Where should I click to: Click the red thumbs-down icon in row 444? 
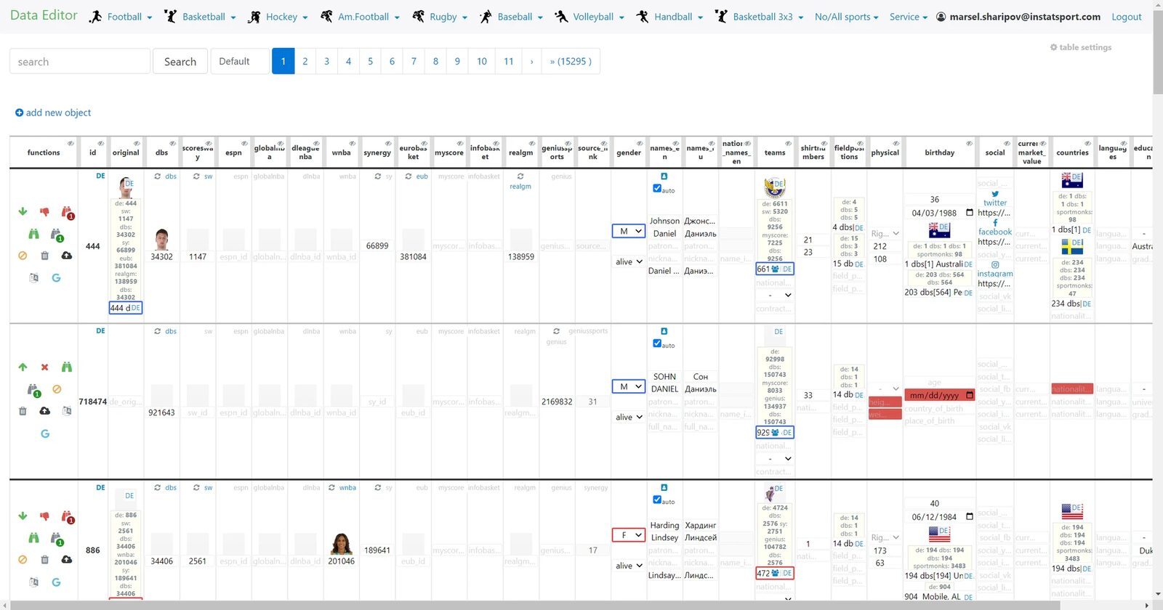coord(44,211)
